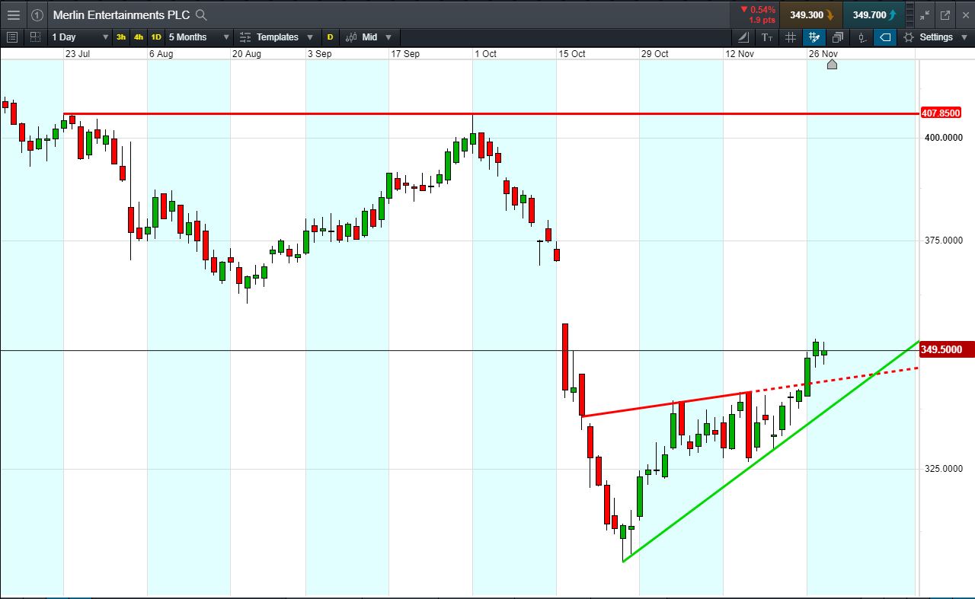Click the stacked windows icon
Screen dimensions: 975x599
(838, 37)
